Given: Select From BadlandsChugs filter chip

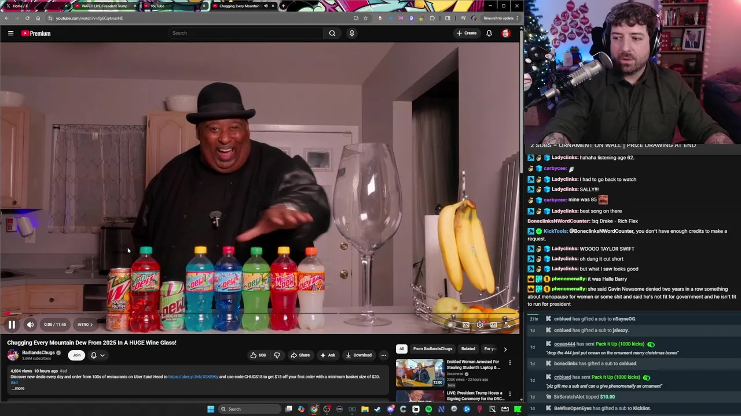Looking at the screenshot, I should (x=432, y=349).
